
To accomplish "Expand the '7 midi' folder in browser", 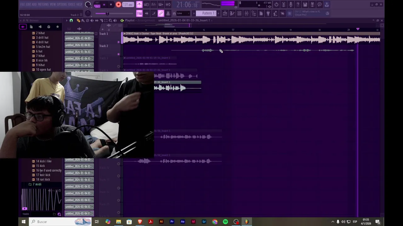I will coord(35,184).
